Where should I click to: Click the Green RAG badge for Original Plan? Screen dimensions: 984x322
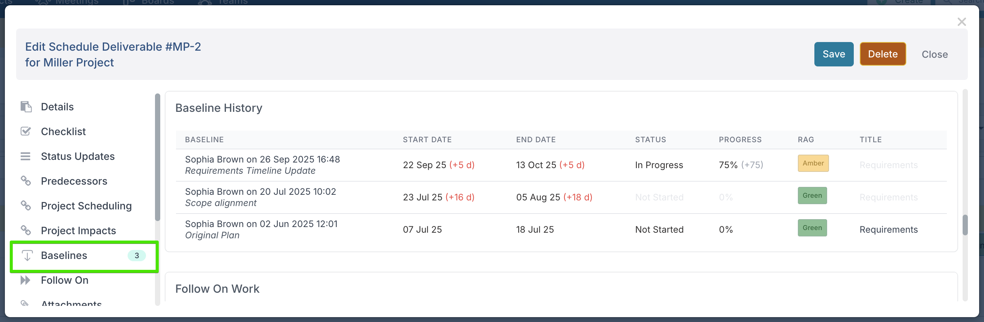[x=812, y=228]
